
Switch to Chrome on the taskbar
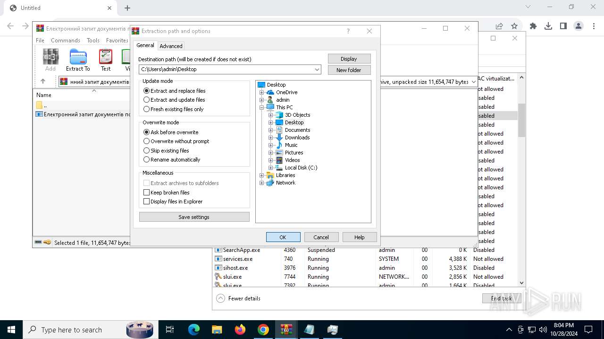click(263, 330)
